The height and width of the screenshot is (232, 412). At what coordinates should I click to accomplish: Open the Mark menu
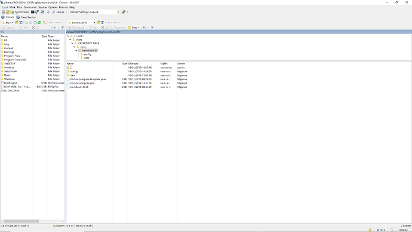13,7
